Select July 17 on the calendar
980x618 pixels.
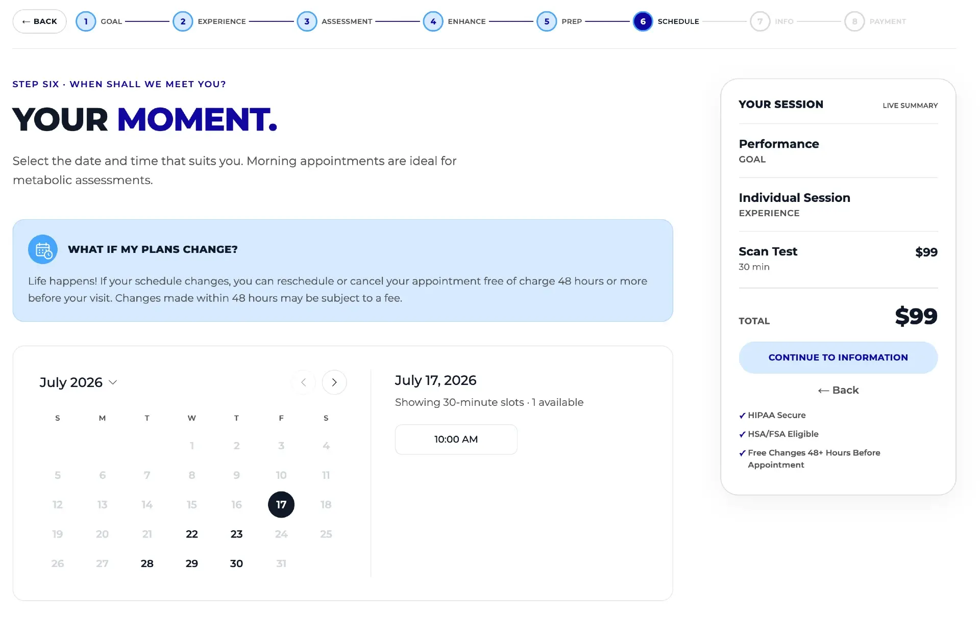pos(281,505)
